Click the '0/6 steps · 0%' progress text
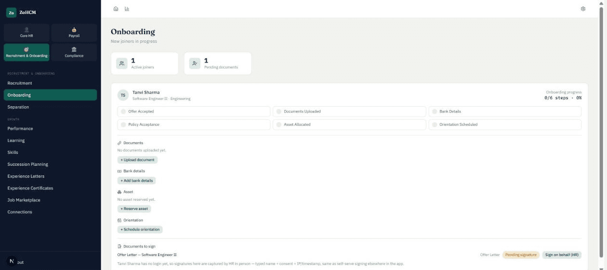607x270 pixels. (x=563, y=98)
